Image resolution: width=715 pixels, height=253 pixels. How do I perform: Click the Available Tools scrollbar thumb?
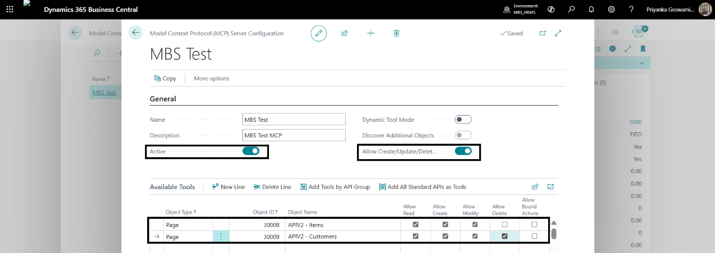click(x=553, y=233)
